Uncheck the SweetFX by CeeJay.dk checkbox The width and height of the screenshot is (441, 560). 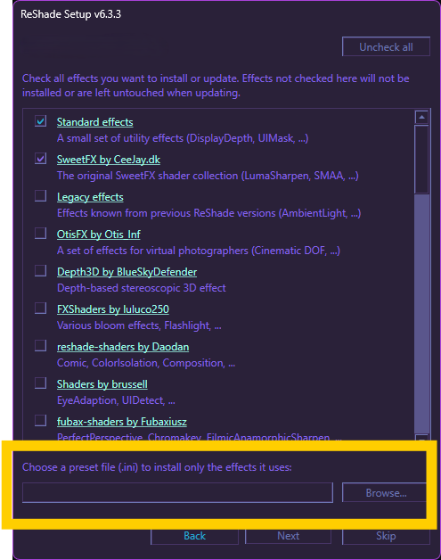41,159
